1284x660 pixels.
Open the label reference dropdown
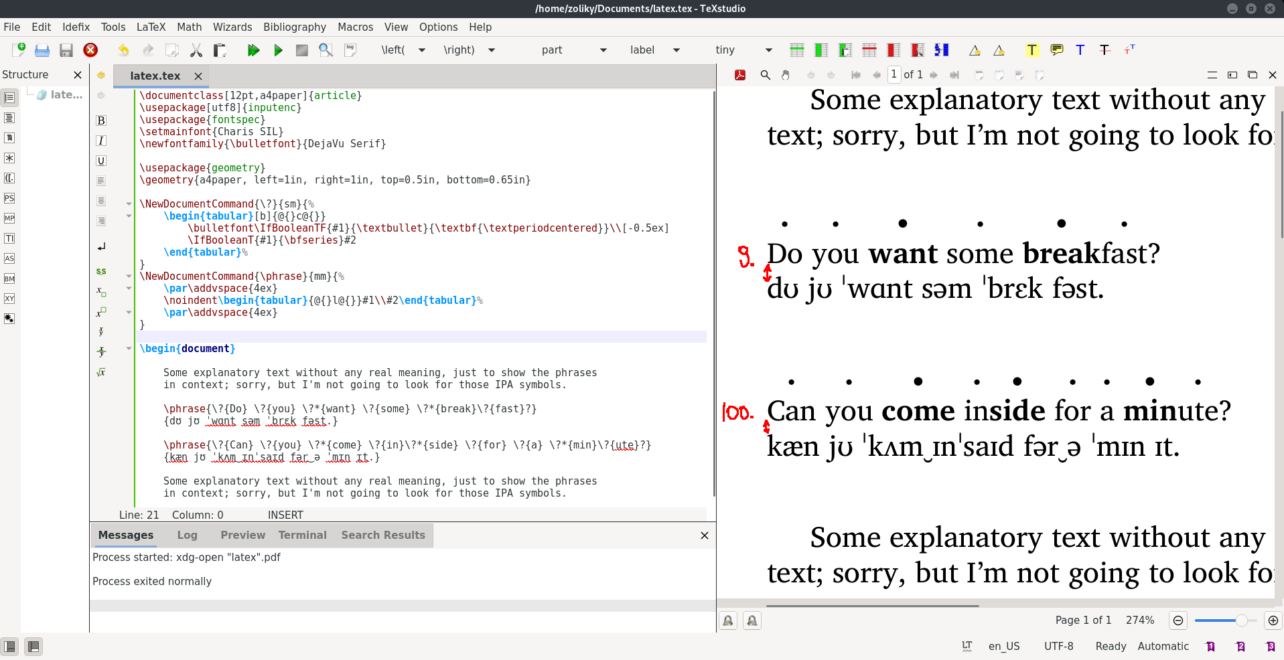(x=676, y=50)
